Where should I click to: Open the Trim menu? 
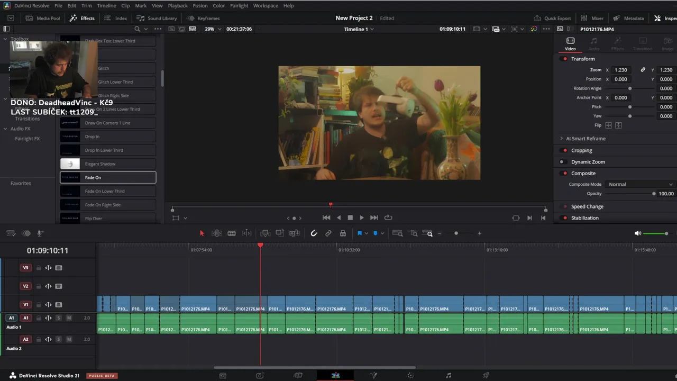87,6
